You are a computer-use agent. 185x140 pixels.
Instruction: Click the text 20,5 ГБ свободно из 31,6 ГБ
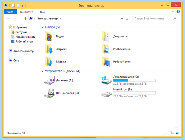click(130, 84)
